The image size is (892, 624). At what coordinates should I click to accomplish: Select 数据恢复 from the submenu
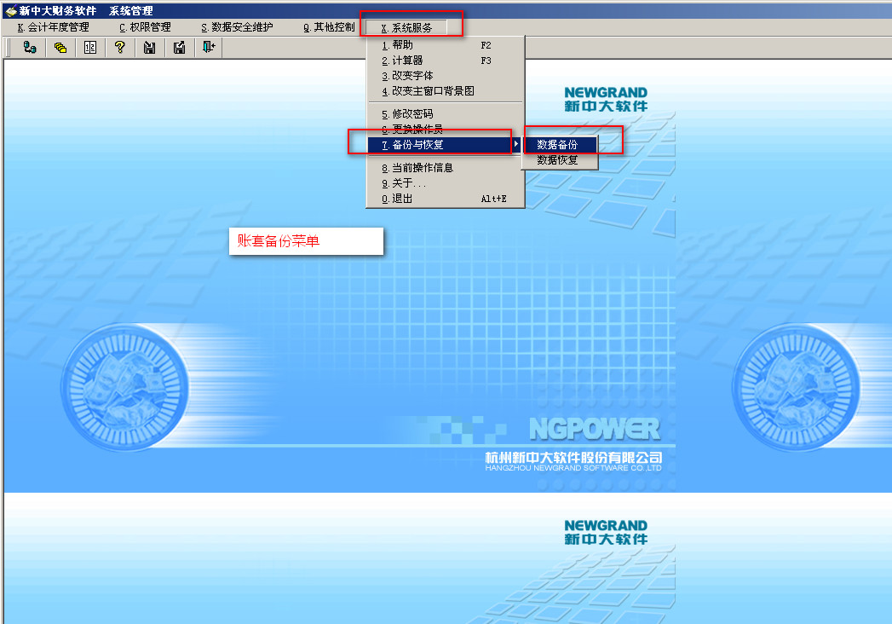tap(557, 160)
